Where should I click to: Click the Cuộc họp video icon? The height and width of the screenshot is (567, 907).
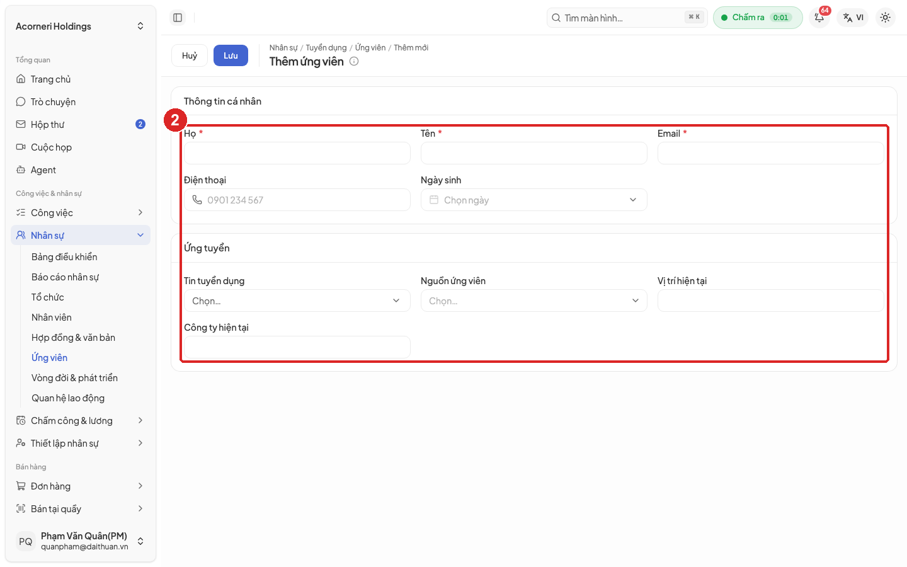tap(21, 147)
